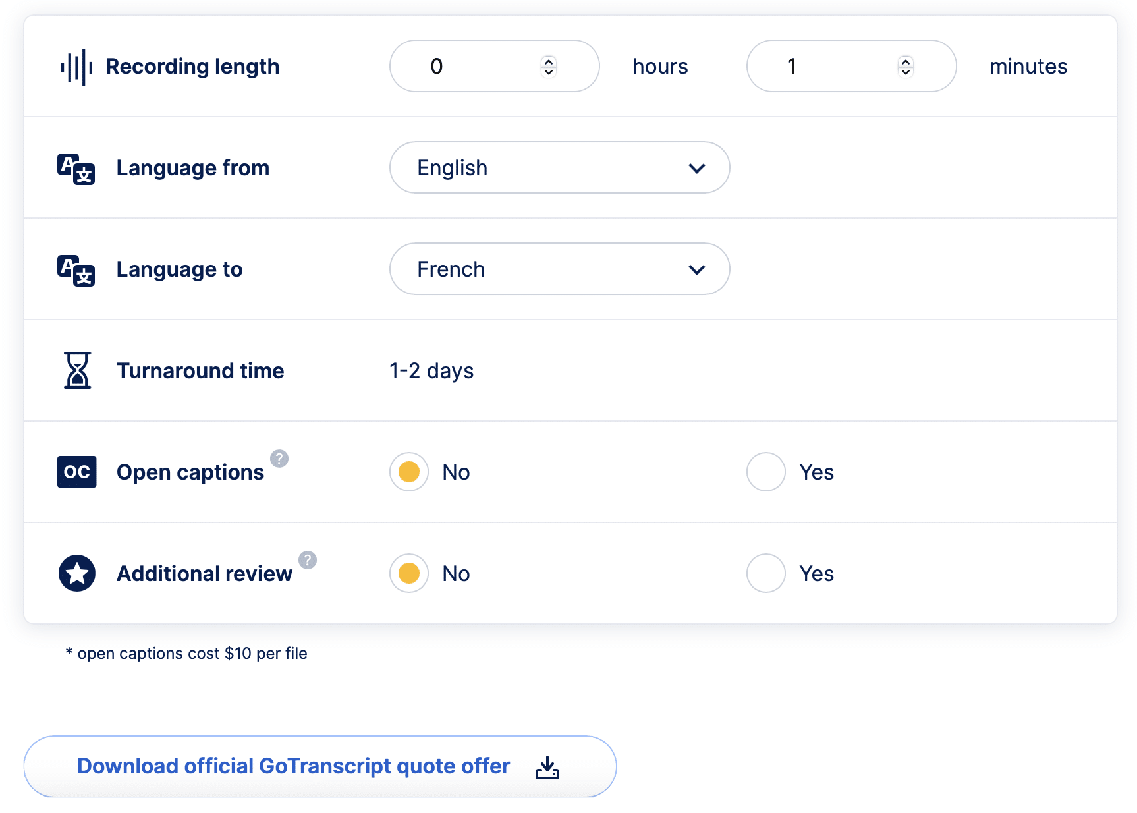The width and height of the screenshot is (1137, 813).
Task: Download official GoTranscript quote offer
Action: point(293,766)
